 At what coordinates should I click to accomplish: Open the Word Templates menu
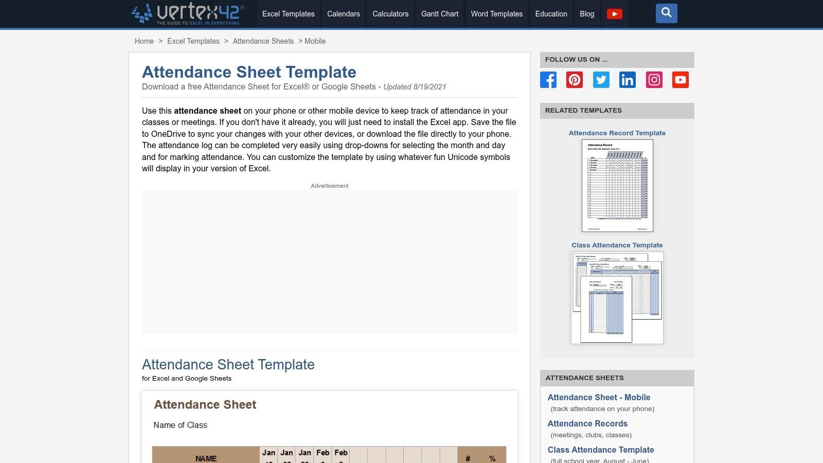(496, 14)
